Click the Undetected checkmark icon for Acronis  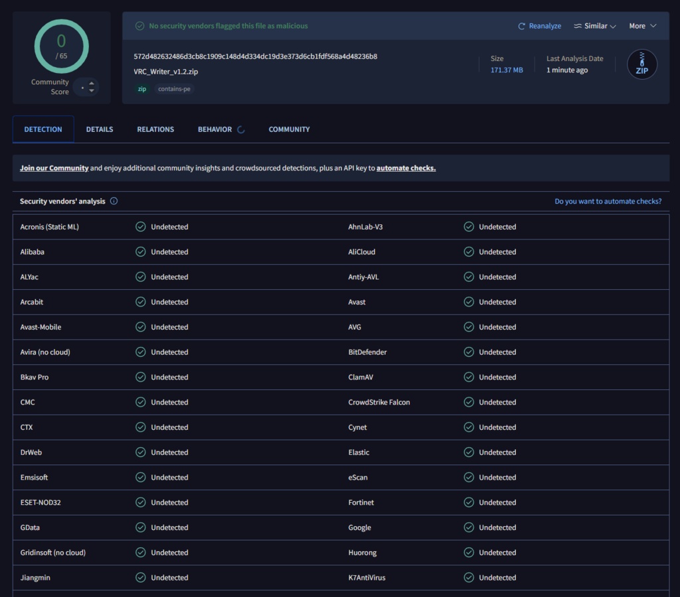(141, 227)
